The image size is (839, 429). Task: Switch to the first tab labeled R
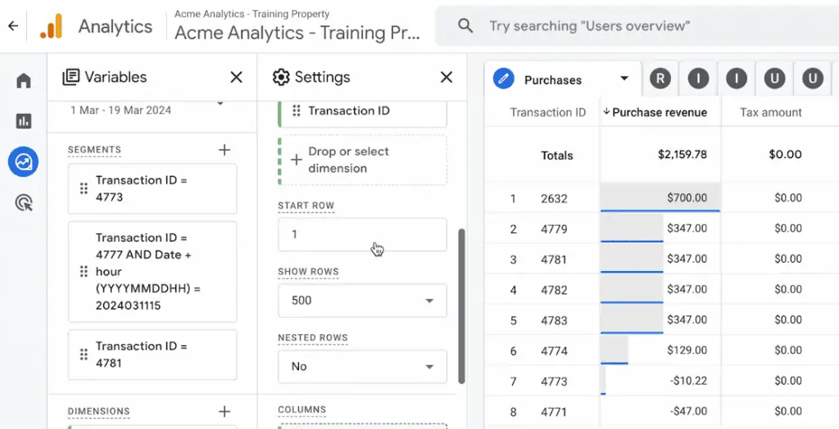[x=660, y=79]
